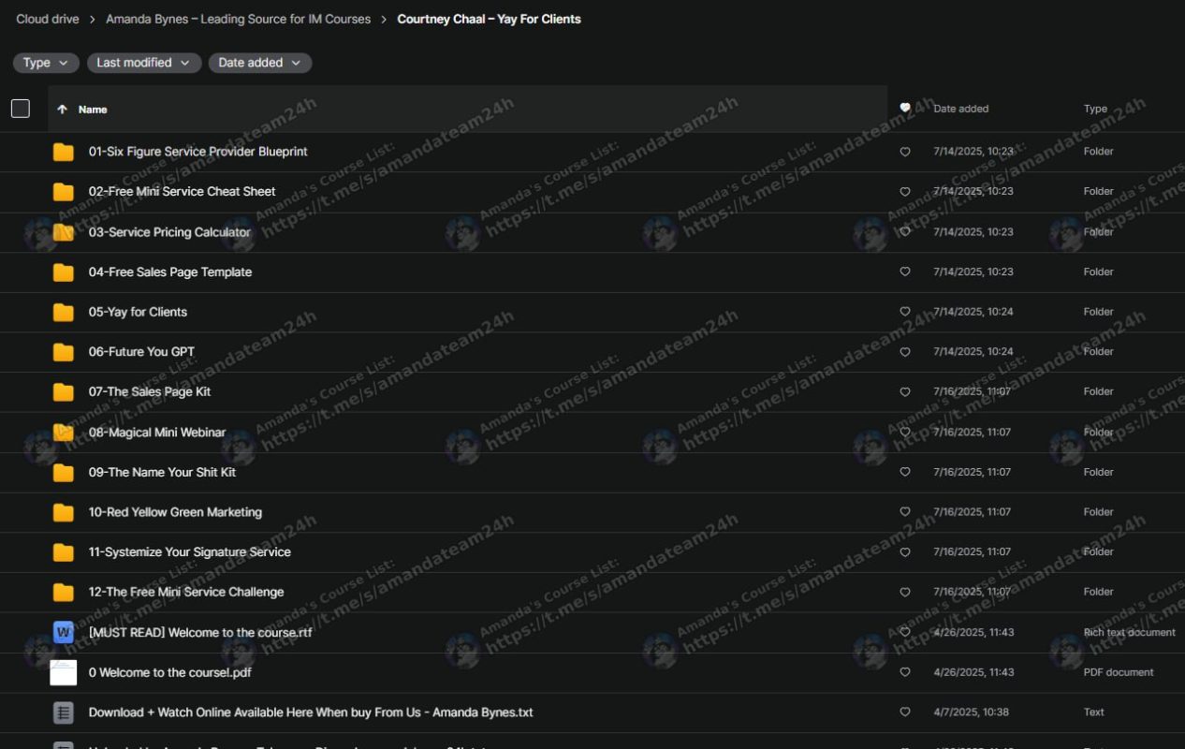Sort by the Type column header
The width and height of the screenshot is (1185, 749).
[x=1095, y=109]
